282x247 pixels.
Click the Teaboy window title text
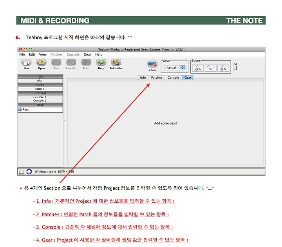pos(141,49)
